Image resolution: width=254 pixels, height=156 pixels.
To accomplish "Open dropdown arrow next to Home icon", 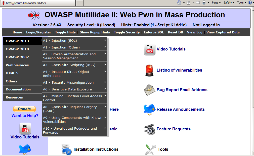I will pos(184,3).
